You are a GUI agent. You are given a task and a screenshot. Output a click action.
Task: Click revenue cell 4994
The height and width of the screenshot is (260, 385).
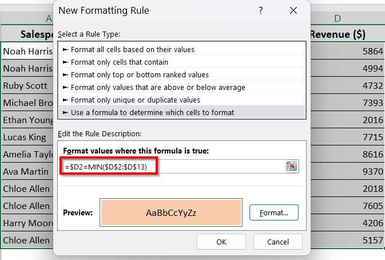point(348,68)
